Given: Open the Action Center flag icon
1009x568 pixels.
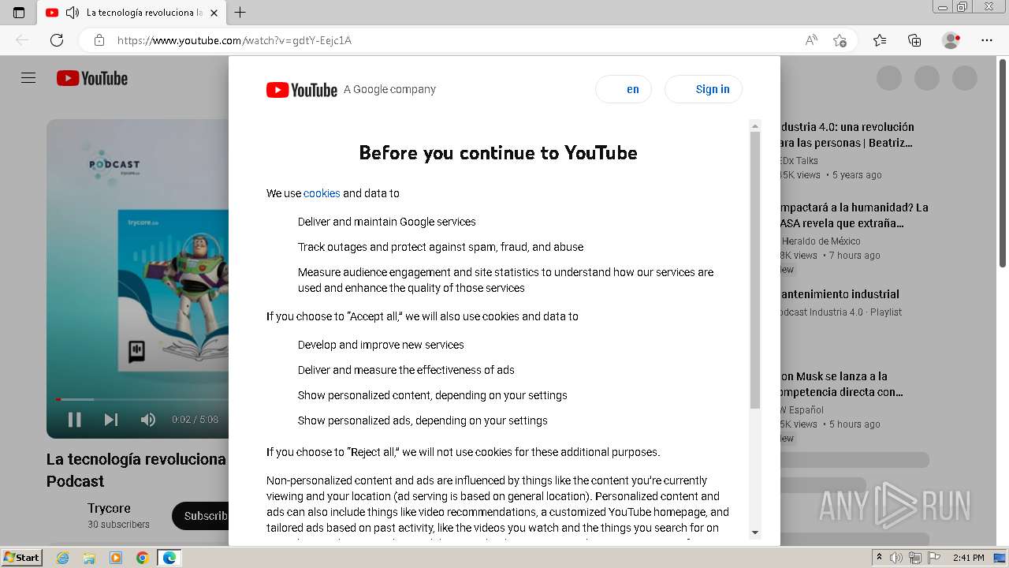Looking at the screenshot, I should coord(933,558).
